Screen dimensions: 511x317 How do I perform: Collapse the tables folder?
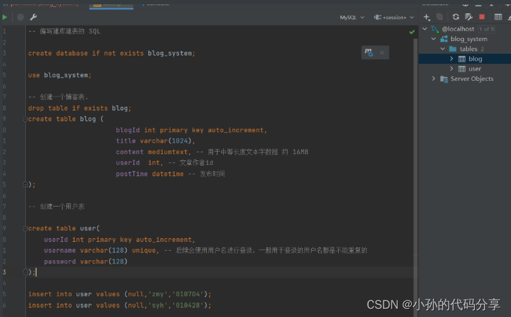coord(443,49)
